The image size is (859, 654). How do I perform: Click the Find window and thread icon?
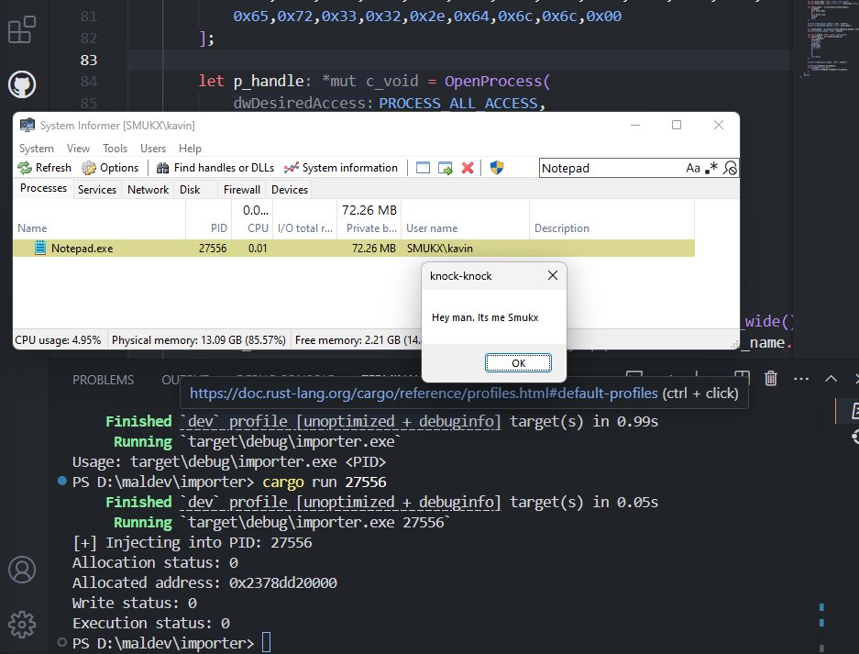click(446, 168)
